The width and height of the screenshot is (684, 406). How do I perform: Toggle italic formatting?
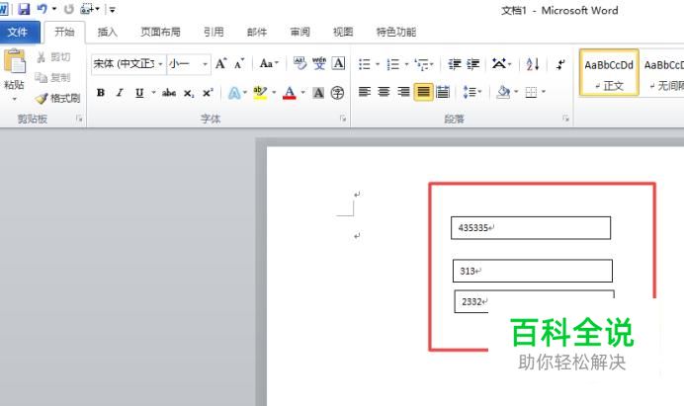(x=120, y=93)
